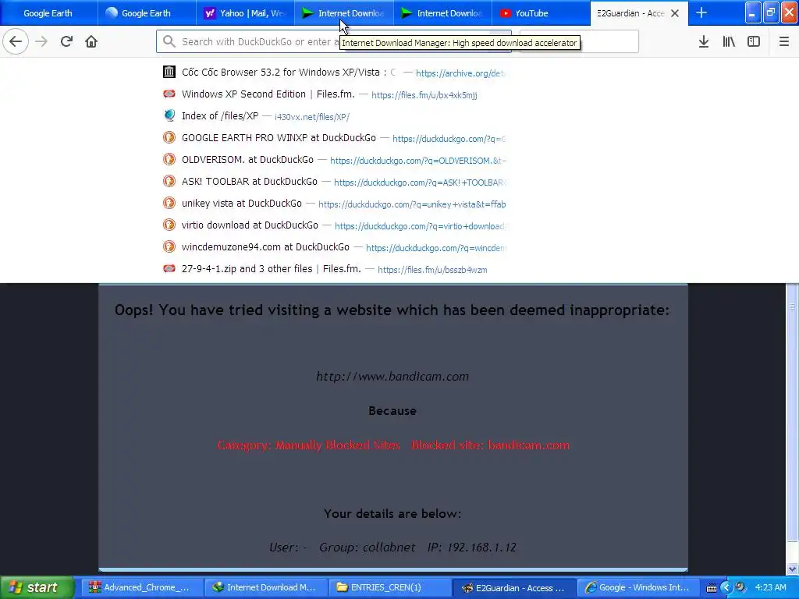799x599 pixels.
Task: Switch to the YouTube tab
Action: click(x=541, y=13)
